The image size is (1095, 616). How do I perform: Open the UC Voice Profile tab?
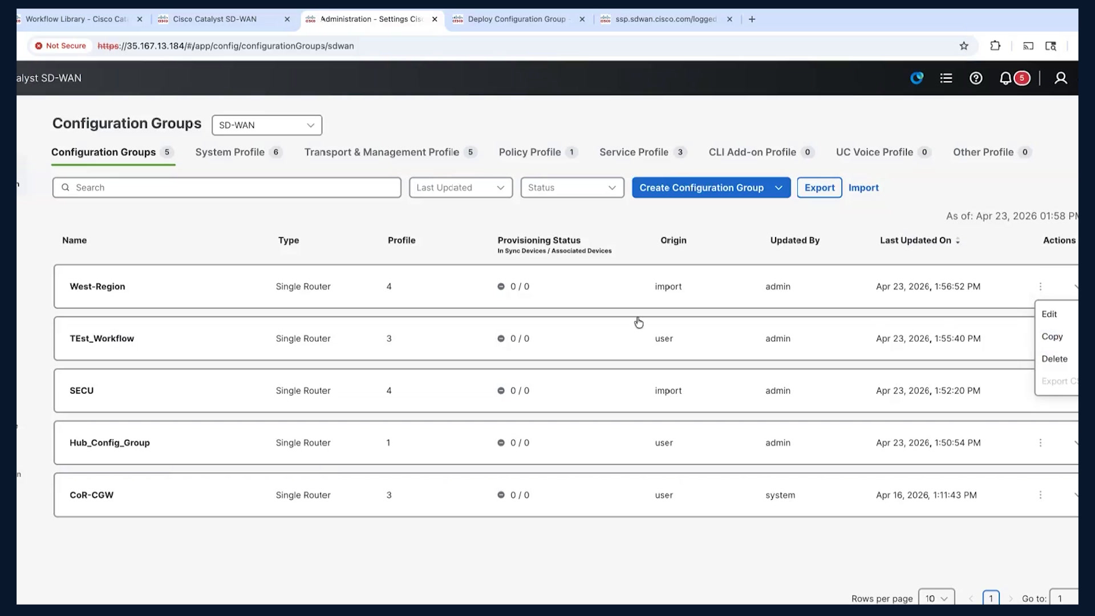883,152
